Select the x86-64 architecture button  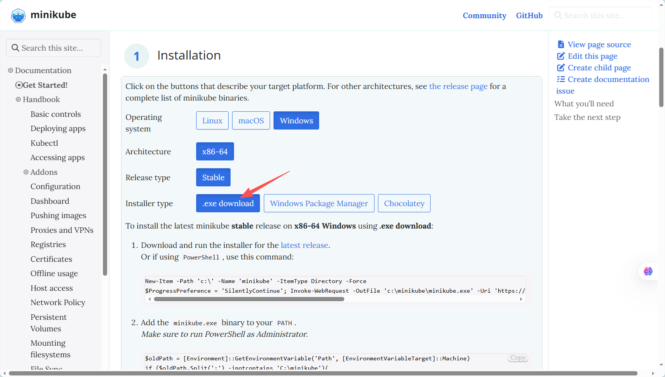215,152
